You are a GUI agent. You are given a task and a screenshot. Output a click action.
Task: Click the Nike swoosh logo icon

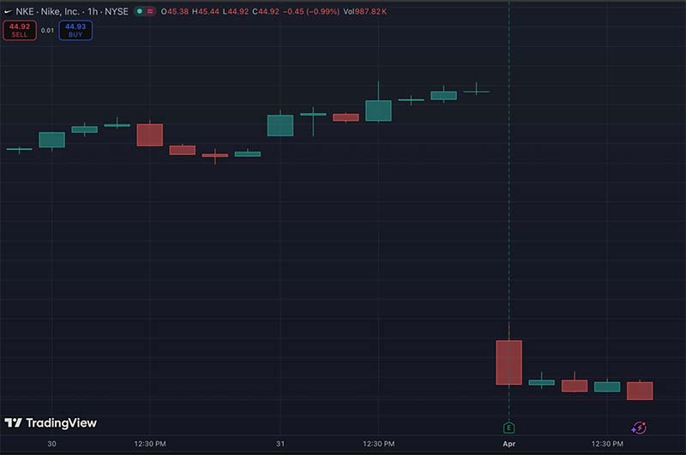pyautogui.click(x=8, y=11)
